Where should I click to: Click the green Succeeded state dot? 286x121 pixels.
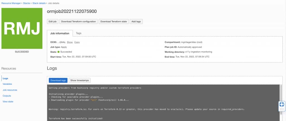click(59, 52)
